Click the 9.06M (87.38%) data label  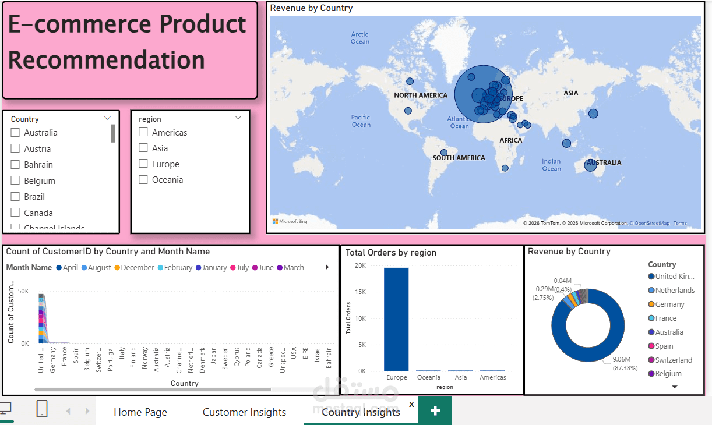(x=625, y=363)
